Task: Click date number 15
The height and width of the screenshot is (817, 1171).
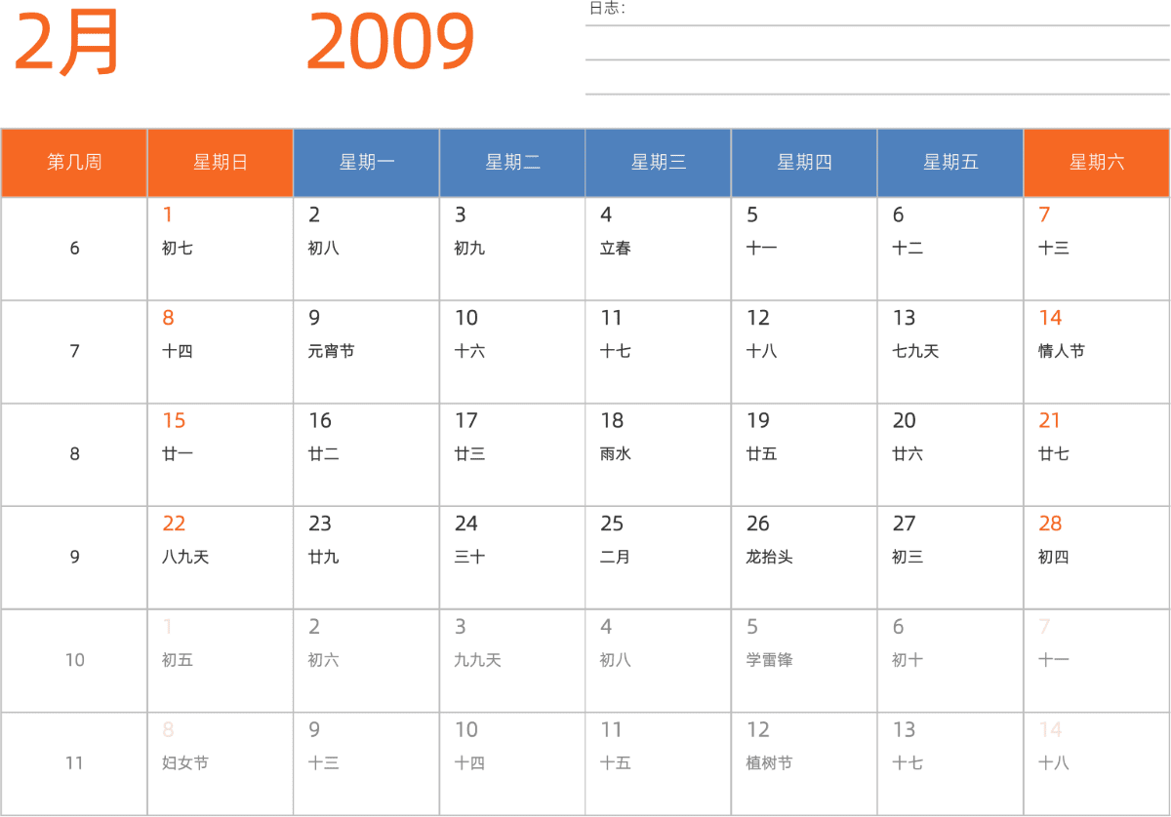Action: coord(174,421)
